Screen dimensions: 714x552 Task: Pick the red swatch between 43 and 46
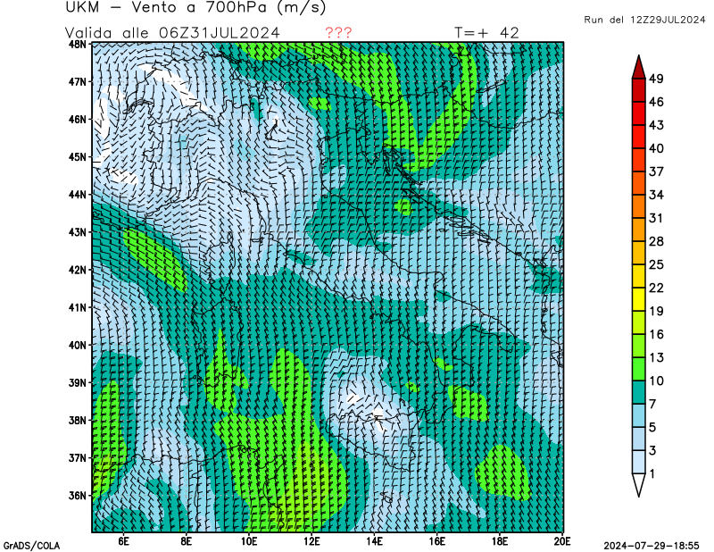[639, 113]
